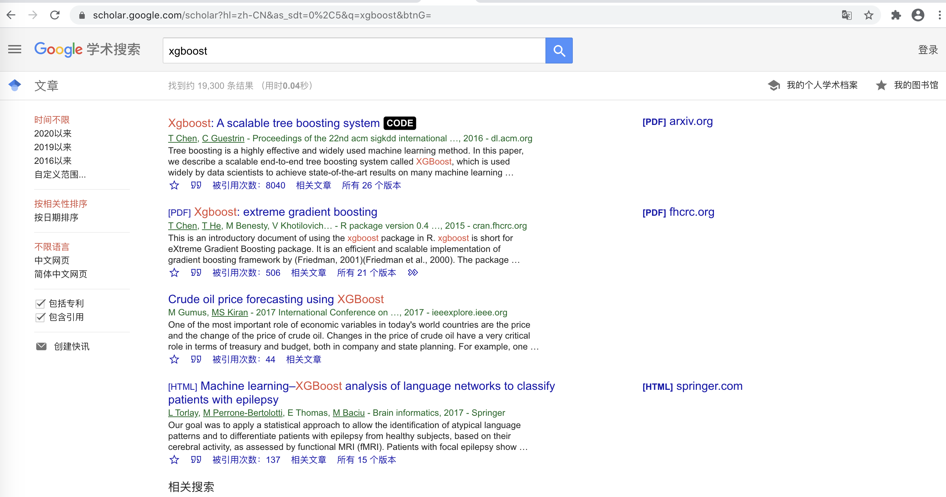Restrict to 简体中文网页 results

60,274
